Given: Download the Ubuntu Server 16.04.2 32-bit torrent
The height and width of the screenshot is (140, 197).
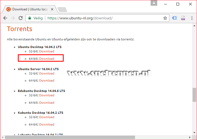Looking at the screenshot, I should [x=47, y=73].
